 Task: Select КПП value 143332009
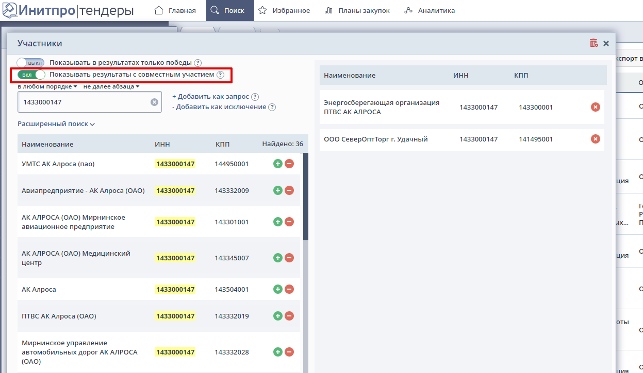coord(232,190)
